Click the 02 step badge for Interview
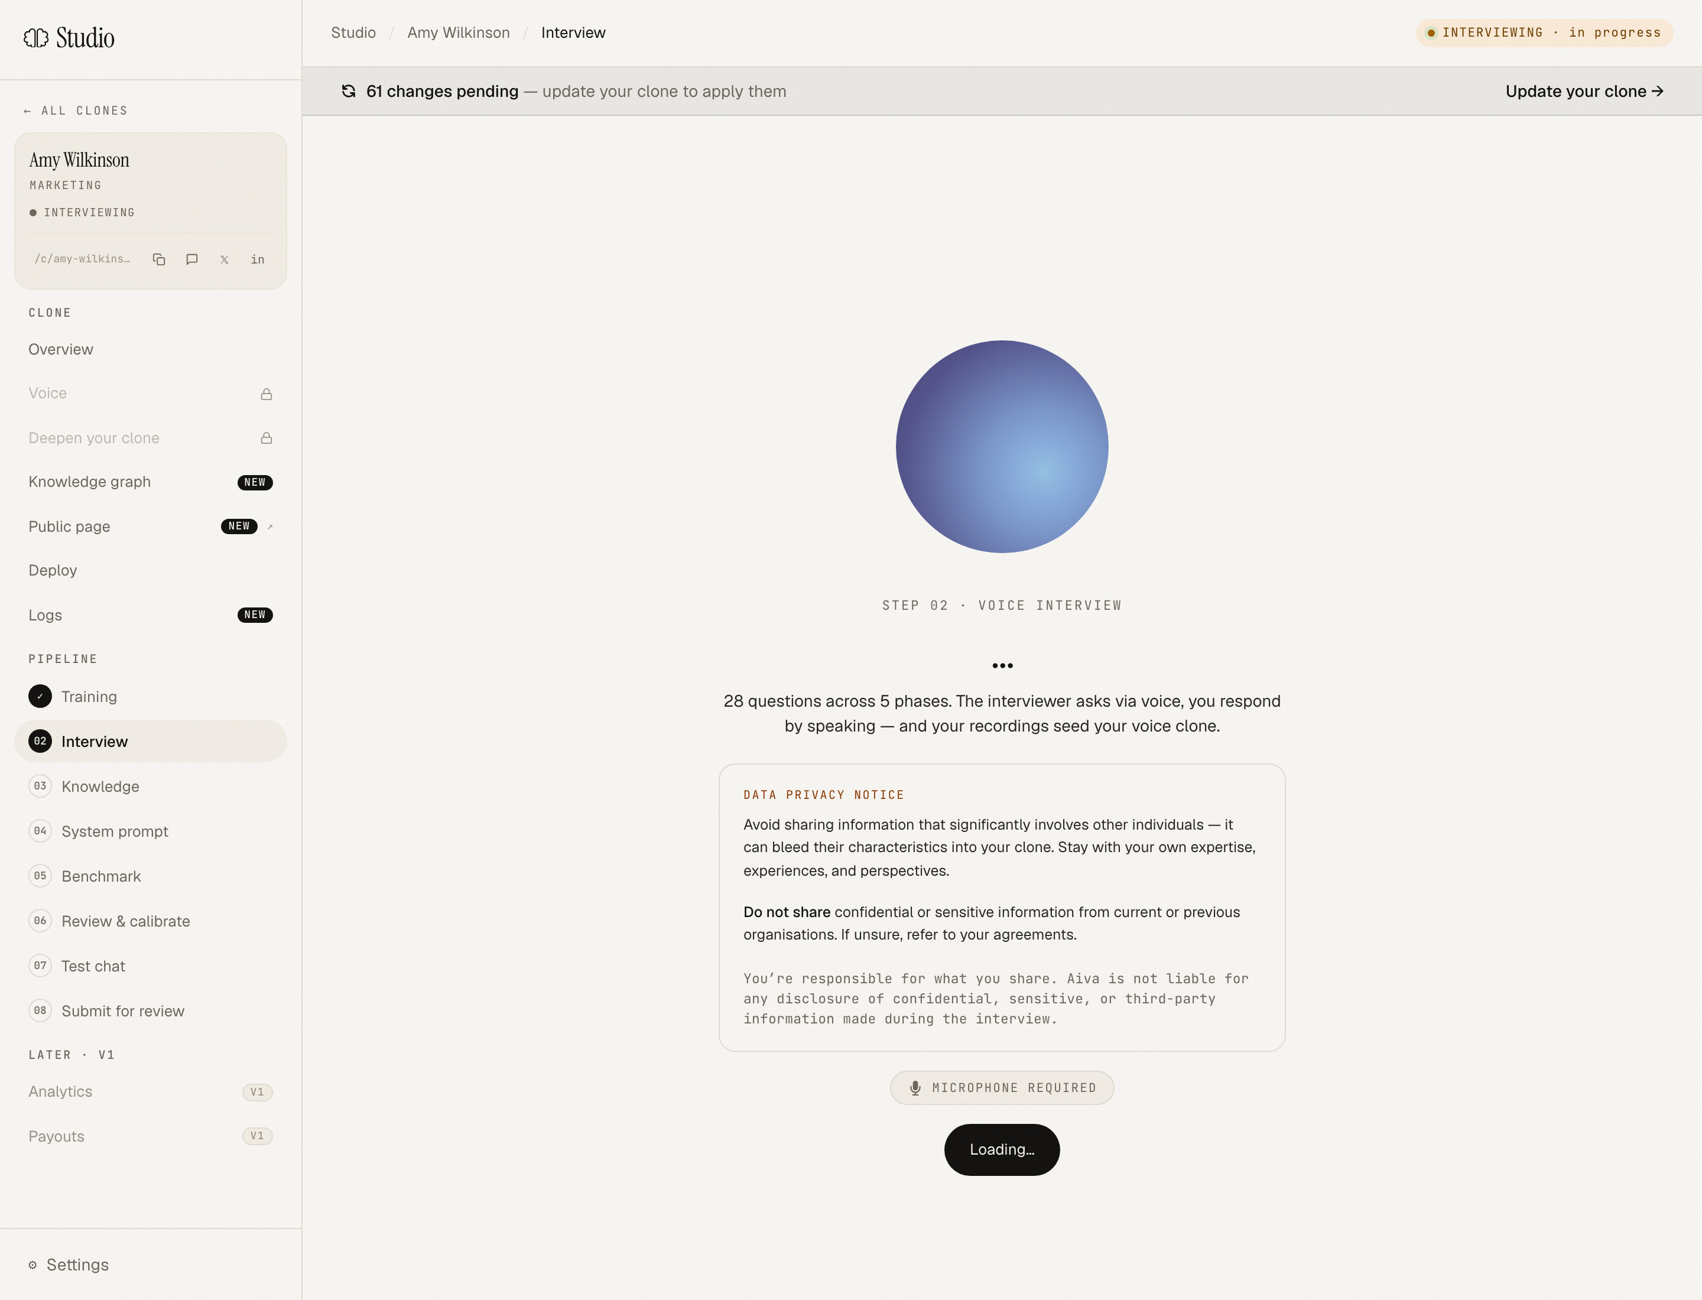This screenshot has width=1702, height=1300. coord(40,742)
